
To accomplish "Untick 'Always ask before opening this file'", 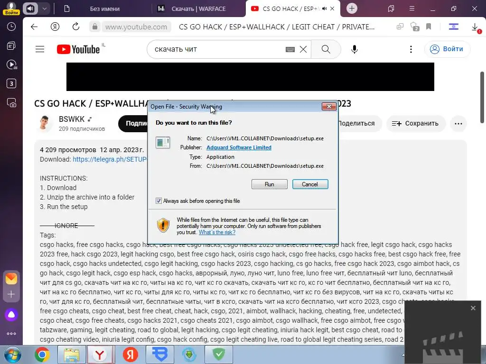I will [159, 201].
